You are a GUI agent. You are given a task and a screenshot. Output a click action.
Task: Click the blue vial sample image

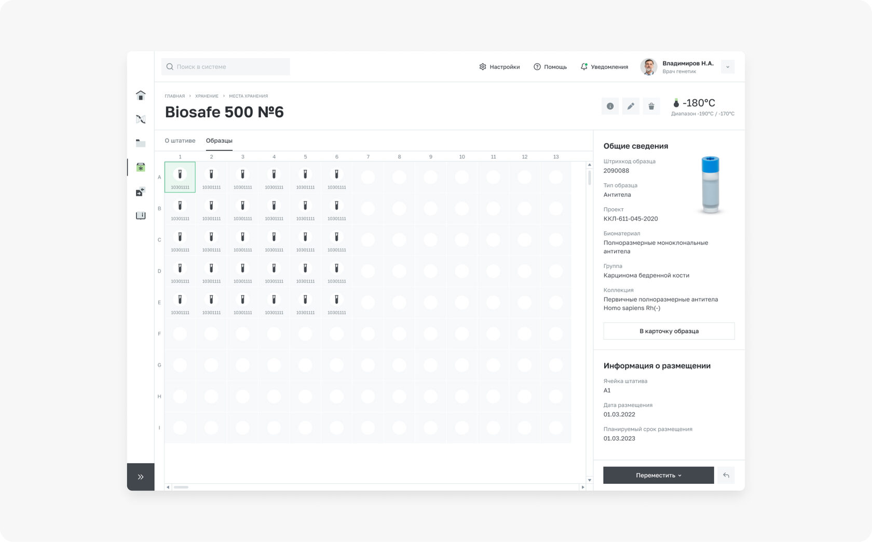(x=711, y=184)
